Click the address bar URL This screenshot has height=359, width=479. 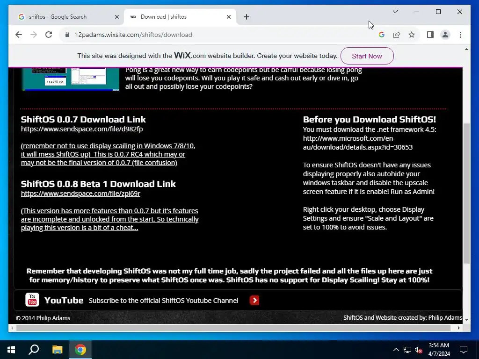tap(133, 35)
